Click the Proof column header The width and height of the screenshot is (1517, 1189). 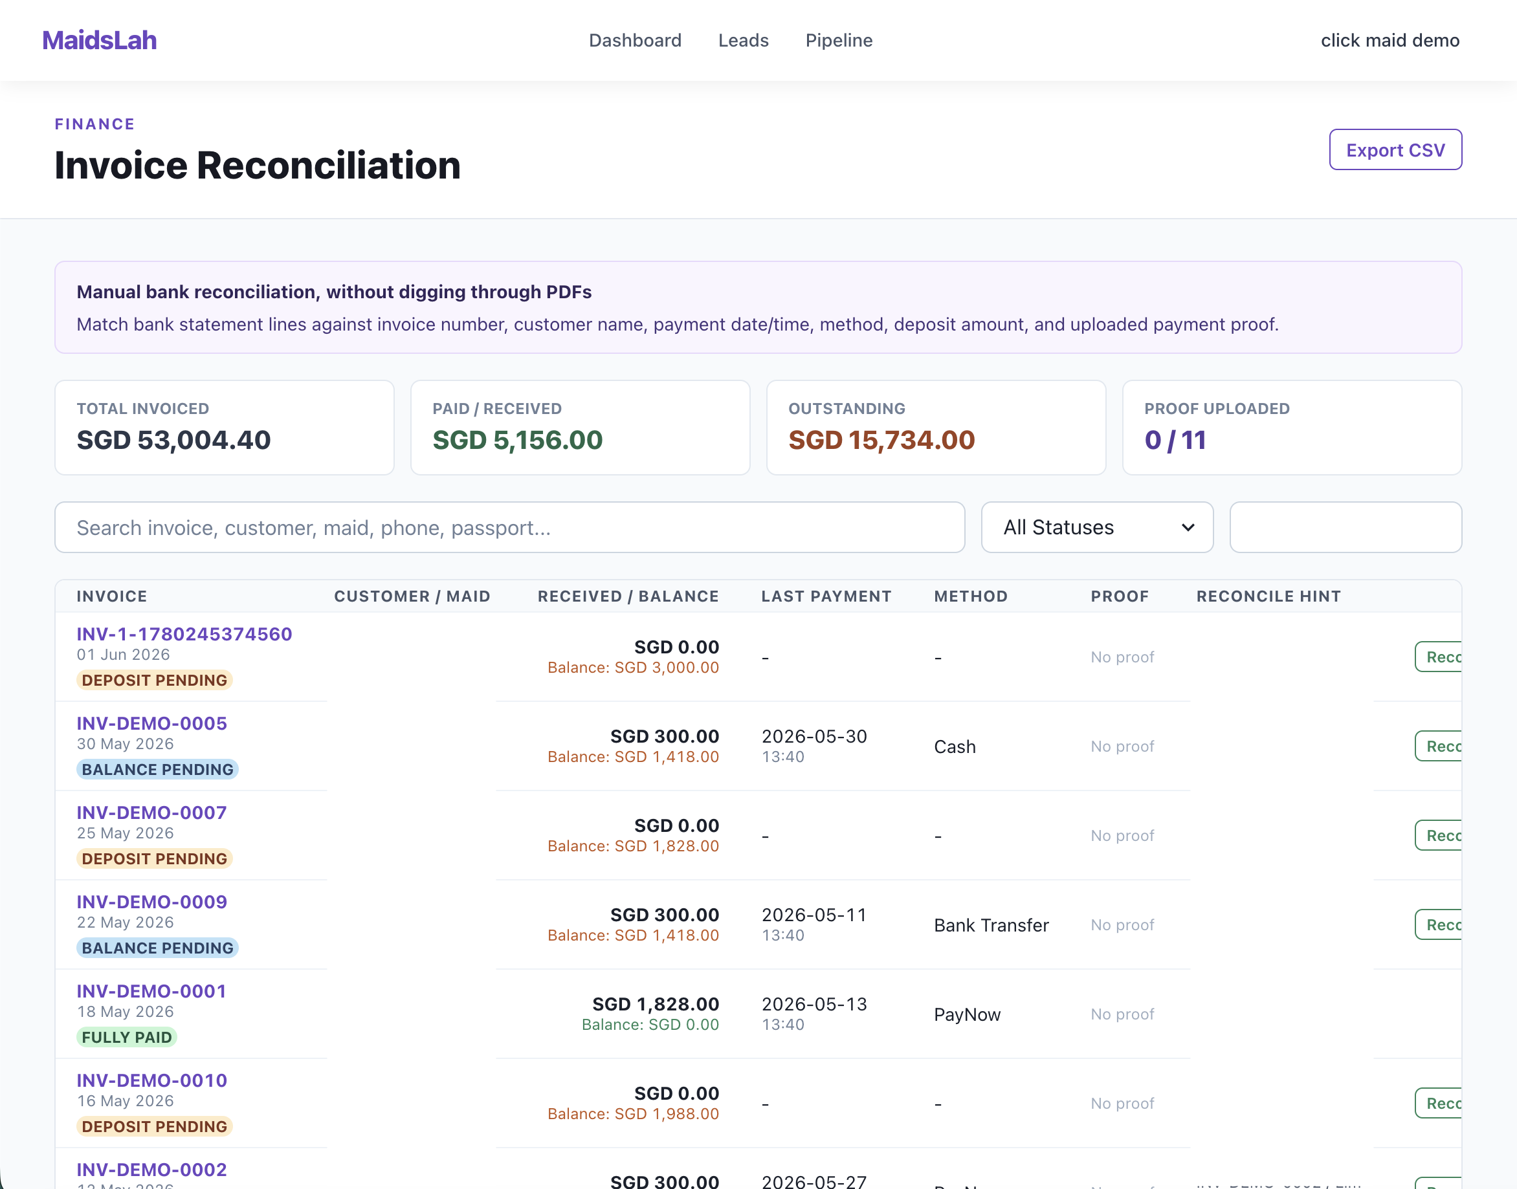pos(1120,596)
